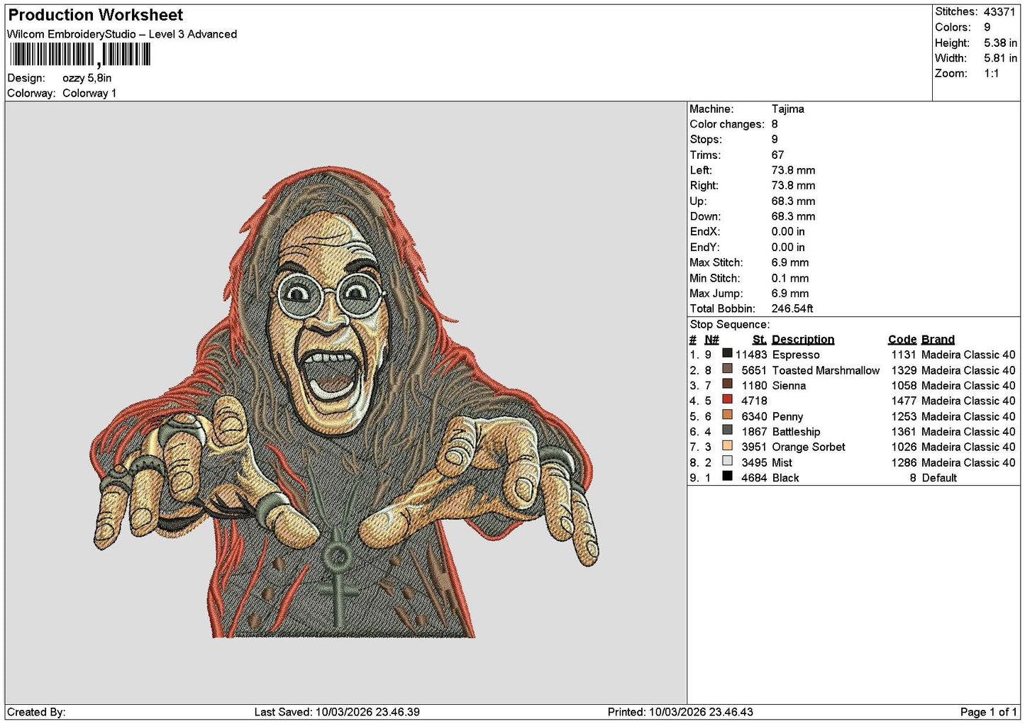Click the thread code '1329'
The height and width of the screenshot is (724, 1025).
(904, 370)
